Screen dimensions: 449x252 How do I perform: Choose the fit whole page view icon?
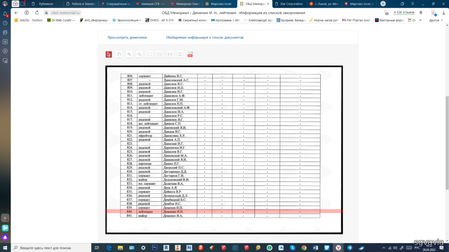(x=150, y=54)
